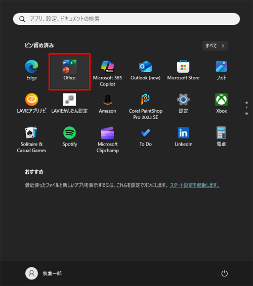253x286 pixels.
Task: Click the power button icon
Action: click(x=224, y=273)
